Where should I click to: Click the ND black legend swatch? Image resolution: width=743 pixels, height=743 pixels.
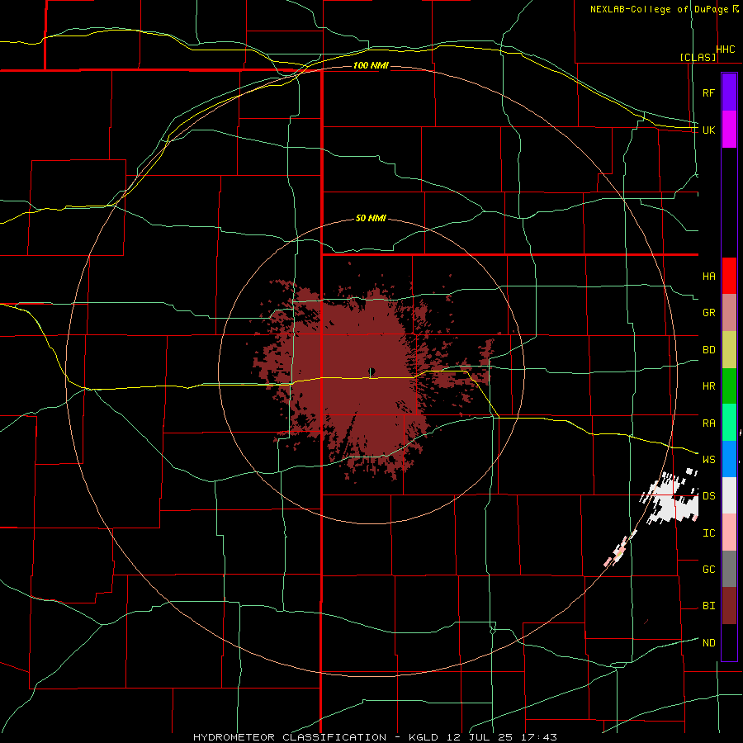729,642
